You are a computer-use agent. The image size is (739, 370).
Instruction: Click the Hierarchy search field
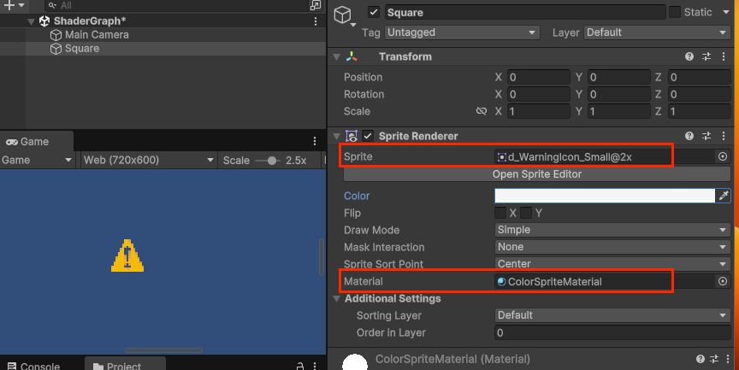pos(177,5)
